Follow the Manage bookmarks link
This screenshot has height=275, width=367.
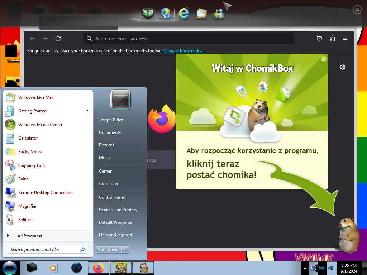tap(184, 51)
